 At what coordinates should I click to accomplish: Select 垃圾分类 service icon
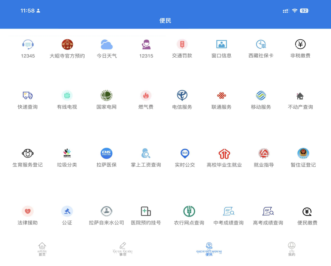67,153
